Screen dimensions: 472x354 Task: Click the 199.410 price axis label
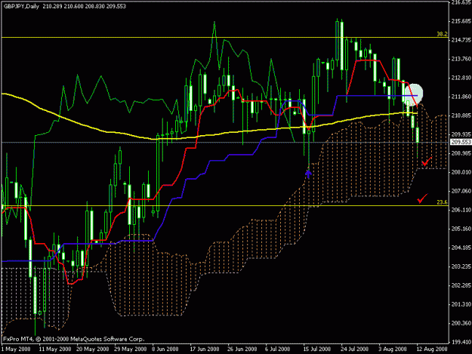coord(461,342)
